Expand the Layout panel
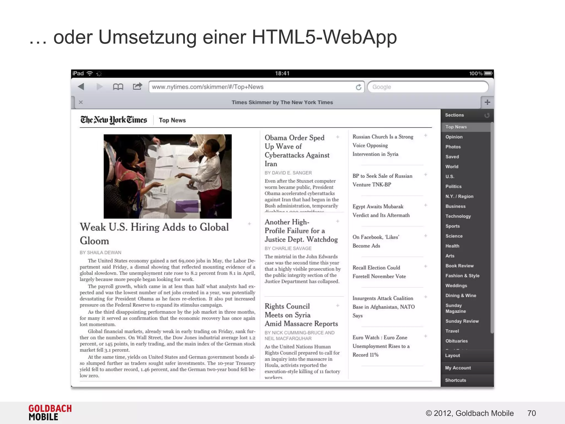This screenshot has height=424, width=565. (467, 356)
